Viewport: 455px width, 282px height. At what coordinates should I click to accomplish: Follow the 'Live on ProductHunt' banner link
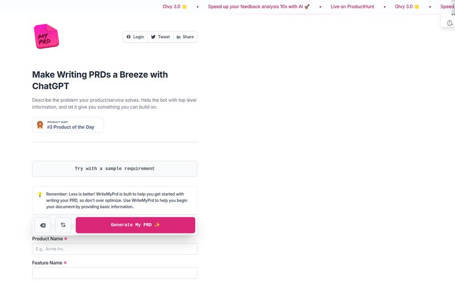(352, 6)
